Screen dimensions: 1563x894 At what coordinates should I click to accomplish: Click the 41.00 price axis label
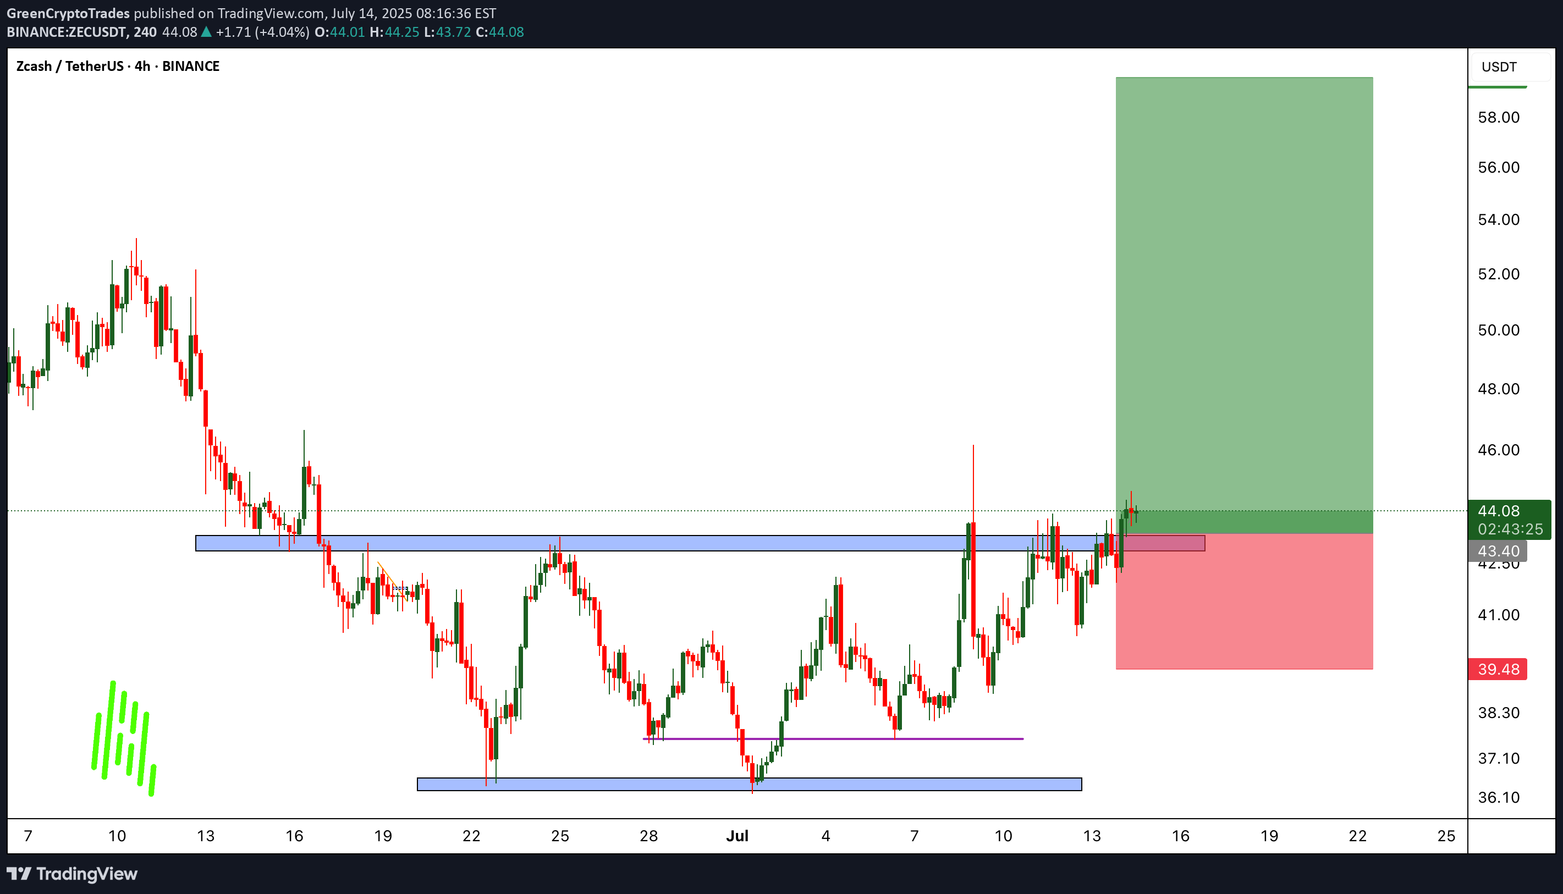pyautogui.click(x=1499, y=615)
